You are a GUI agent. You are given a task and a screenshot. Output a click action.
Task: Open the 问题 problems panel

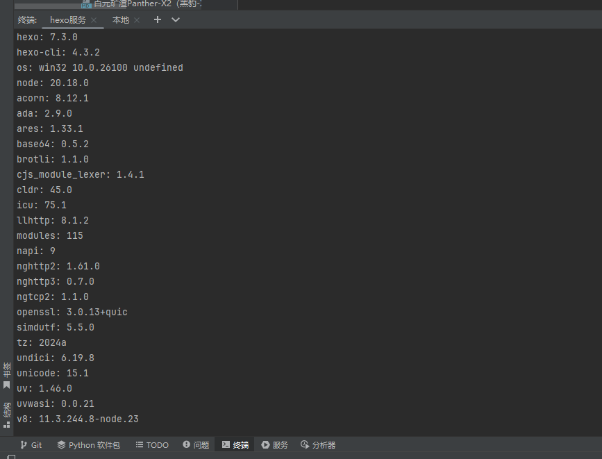click(x=196, y=445)
